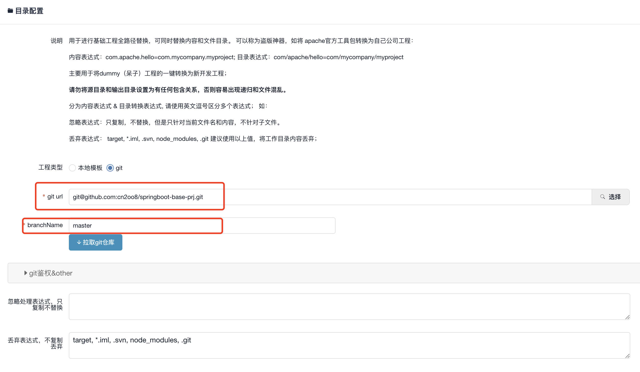Click the 选择 search button
Viewport: 640px width, 372px height.
(610, 197)
